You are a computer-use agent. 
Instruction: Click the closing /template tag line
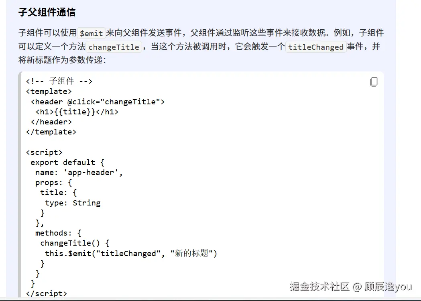click(x=51, y=132)
